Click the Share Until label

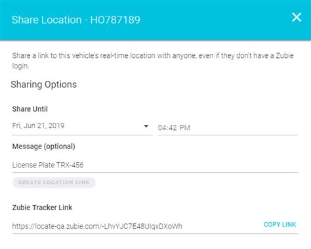coord(30,109)
